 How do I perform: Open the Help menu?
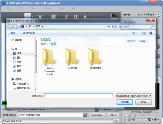click(74, 8)
